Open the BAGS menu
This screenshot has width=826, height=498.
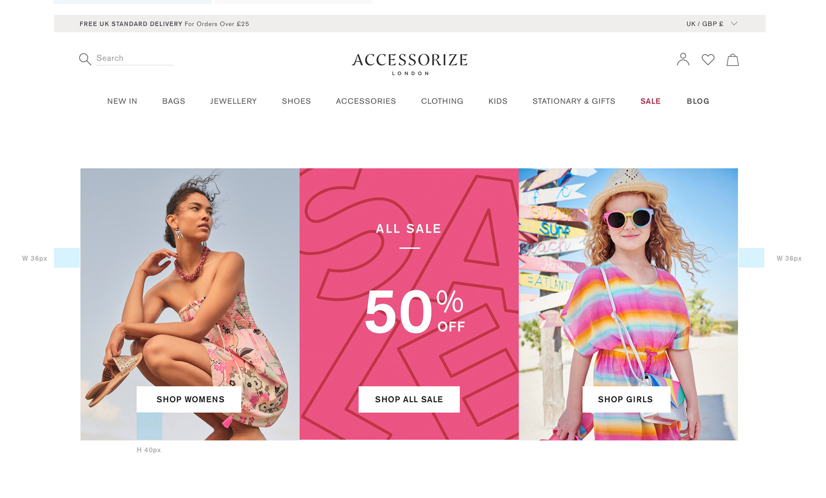[173, 101]
